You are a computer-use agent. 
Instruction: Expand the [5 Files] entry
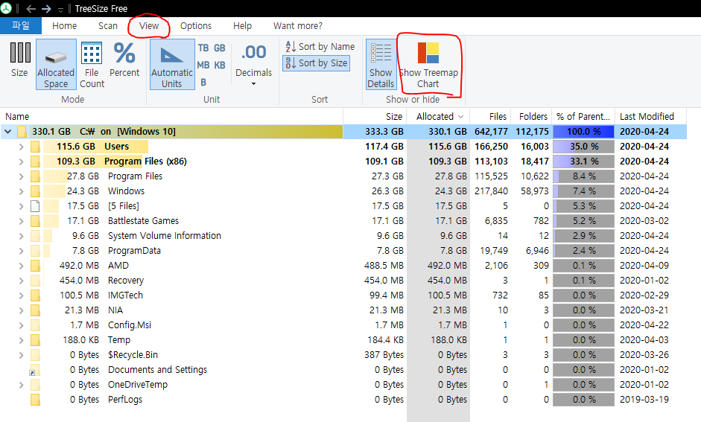tap(21, 206)
